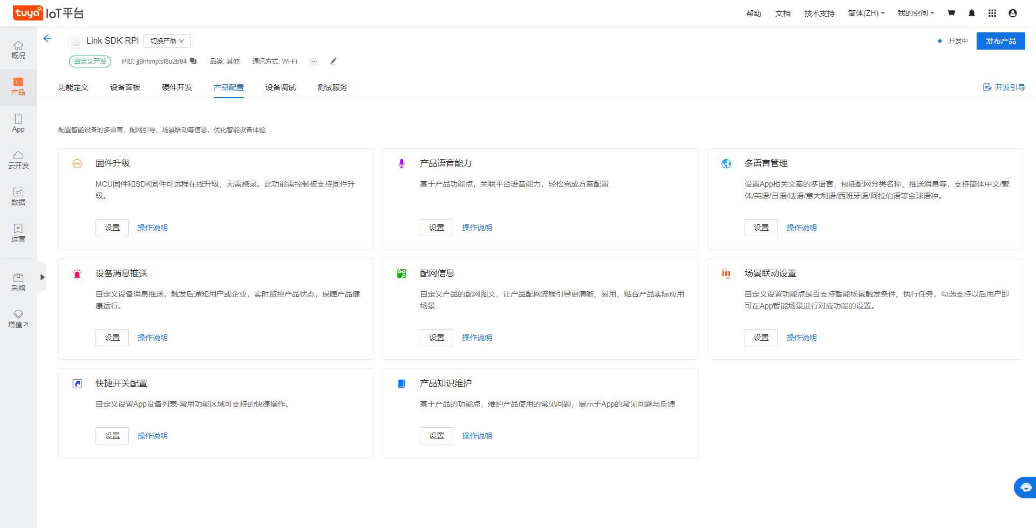The height and width of the screenshot is (528, 1036).
Task: Click 设置 for 快捷开关配置
Action: pos(112,436)
